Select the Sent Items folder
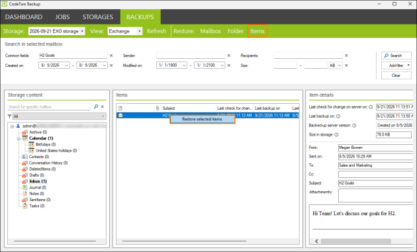This screenshot has width=417, height=252. coord(40,200)
